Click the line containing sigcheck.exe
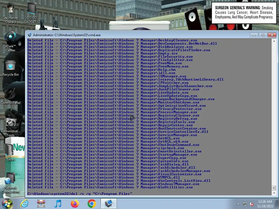 [106, 148]
